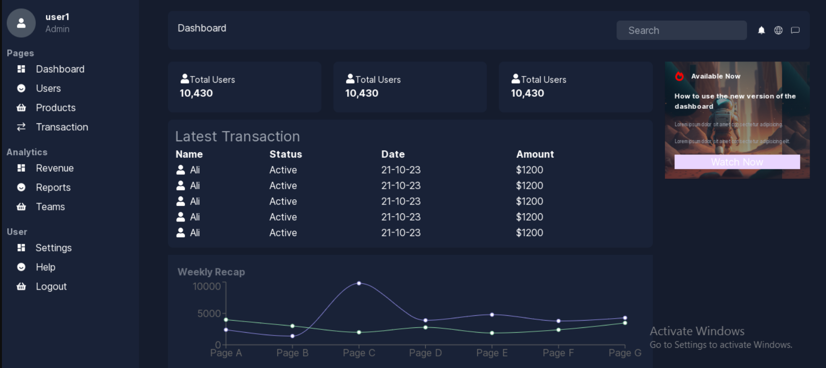Screen dimensions: 826x368
Task: Open the Help page
Action: click(x=45, y=267)
